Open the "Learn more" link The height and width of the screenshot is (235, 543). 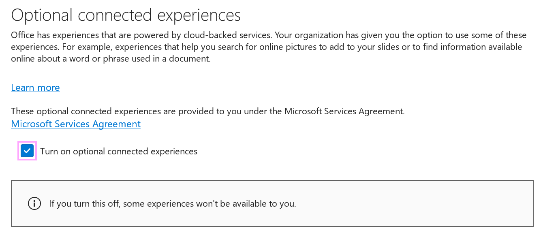coord(35,87)
